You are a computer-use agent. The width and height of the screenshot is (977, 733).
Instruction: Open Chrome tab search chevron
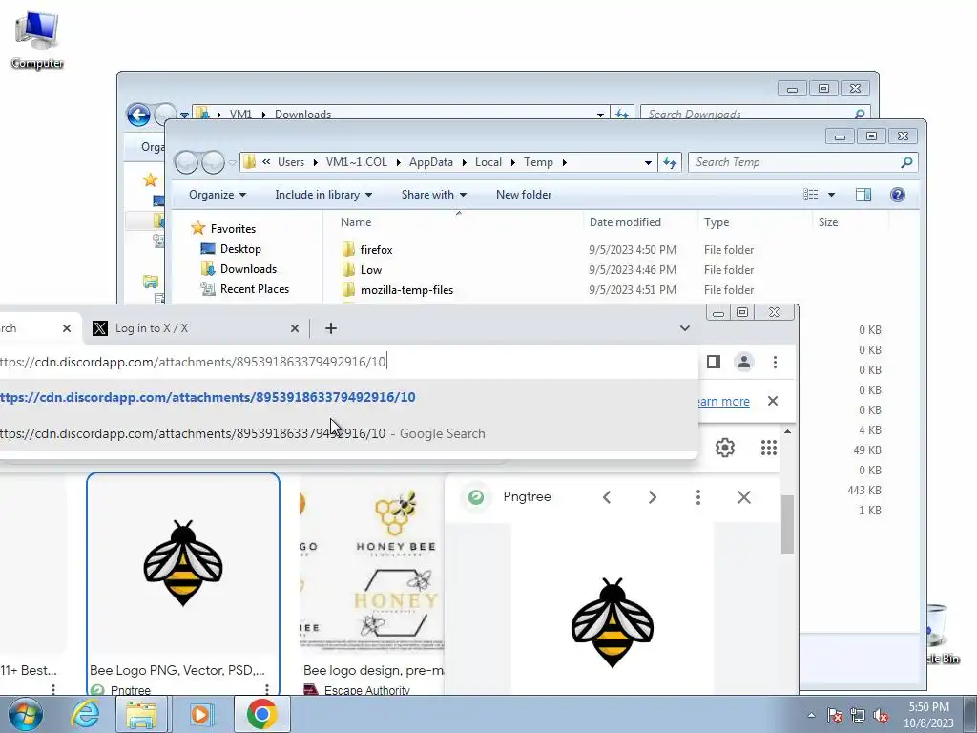tap(685, 328)
